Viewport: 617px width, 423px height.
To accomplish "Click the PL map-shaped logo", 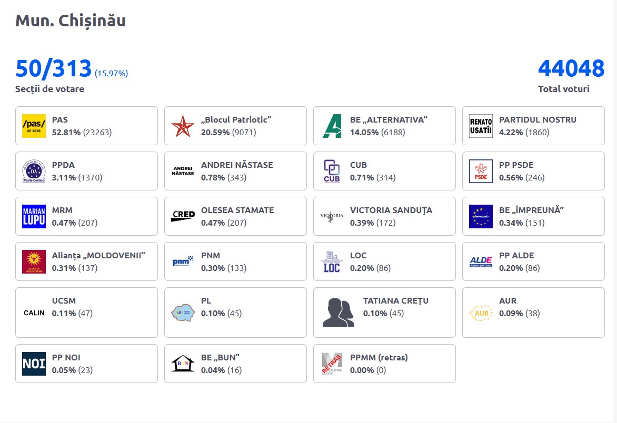I will pyautogui.click(x=183, y=313).
